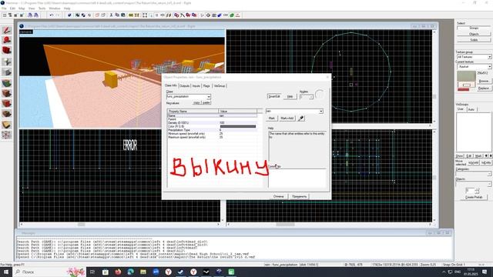
Task: Click the Отмена button
Action: [x=278, y=196]
